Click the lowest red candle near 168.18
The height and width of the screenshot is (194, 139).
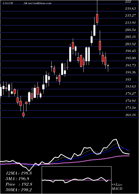(x=23, y=114)
